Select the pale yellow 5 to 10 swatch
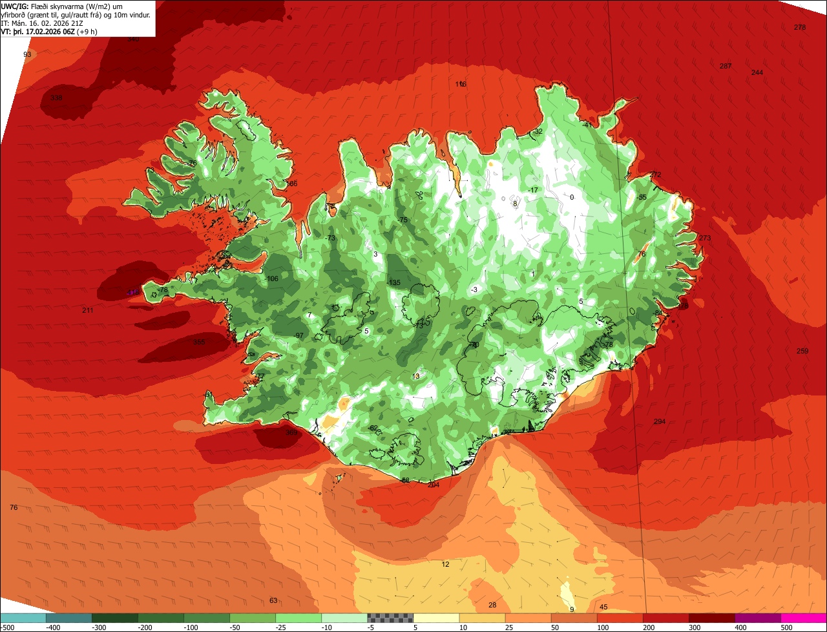 click(x=435, y=618)
